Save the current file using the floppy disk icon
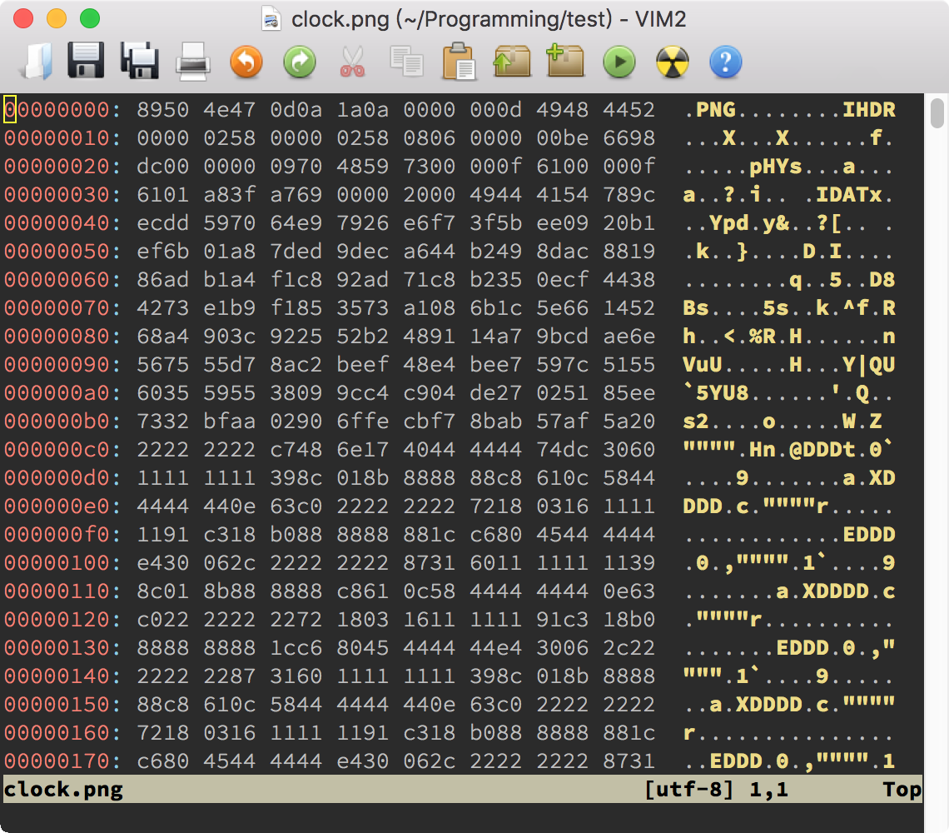949x833 pixels. [86, 62]
